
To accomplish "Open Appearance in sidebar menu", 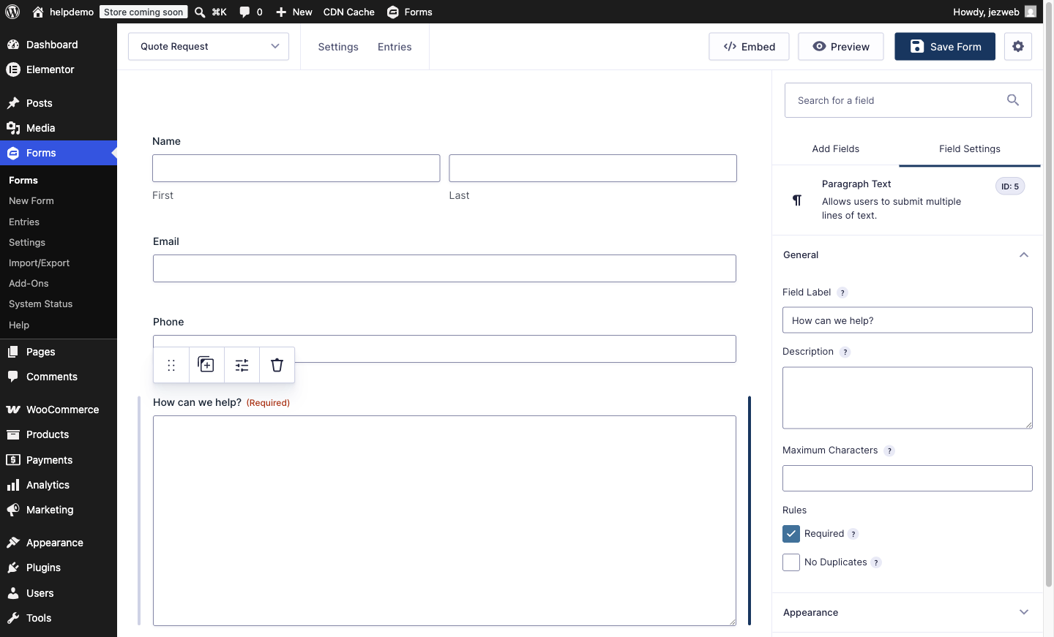I will pyautogui.click(x=59, y=543).
